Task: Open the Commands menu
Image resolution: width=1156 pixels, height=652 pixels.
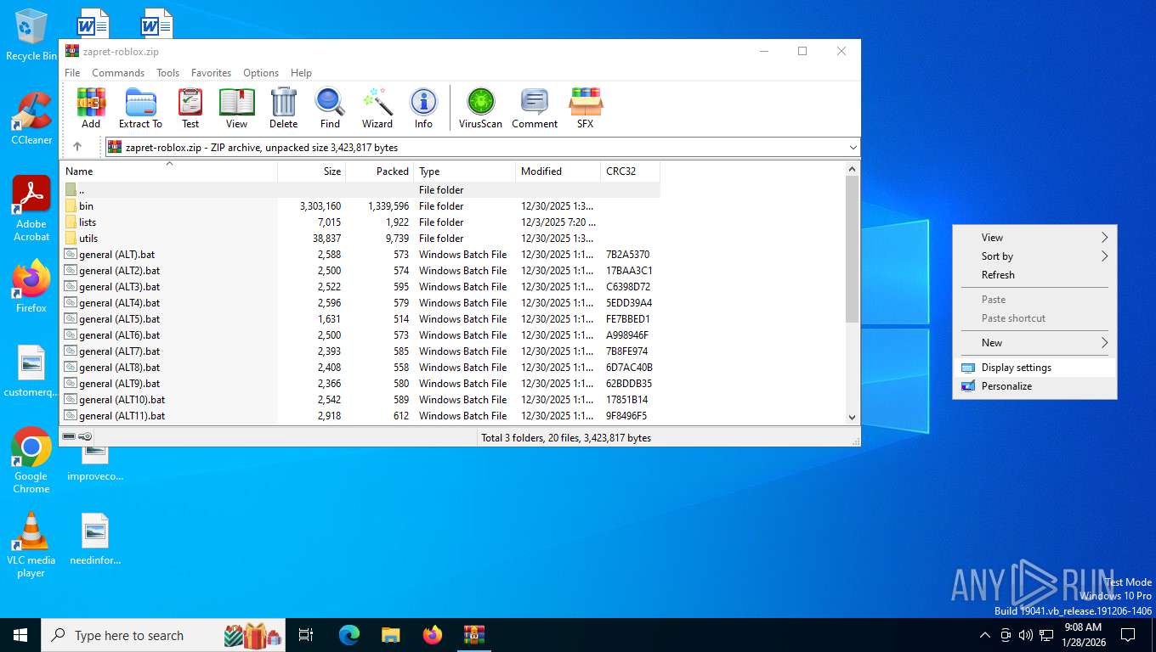Action: [118, 73]
